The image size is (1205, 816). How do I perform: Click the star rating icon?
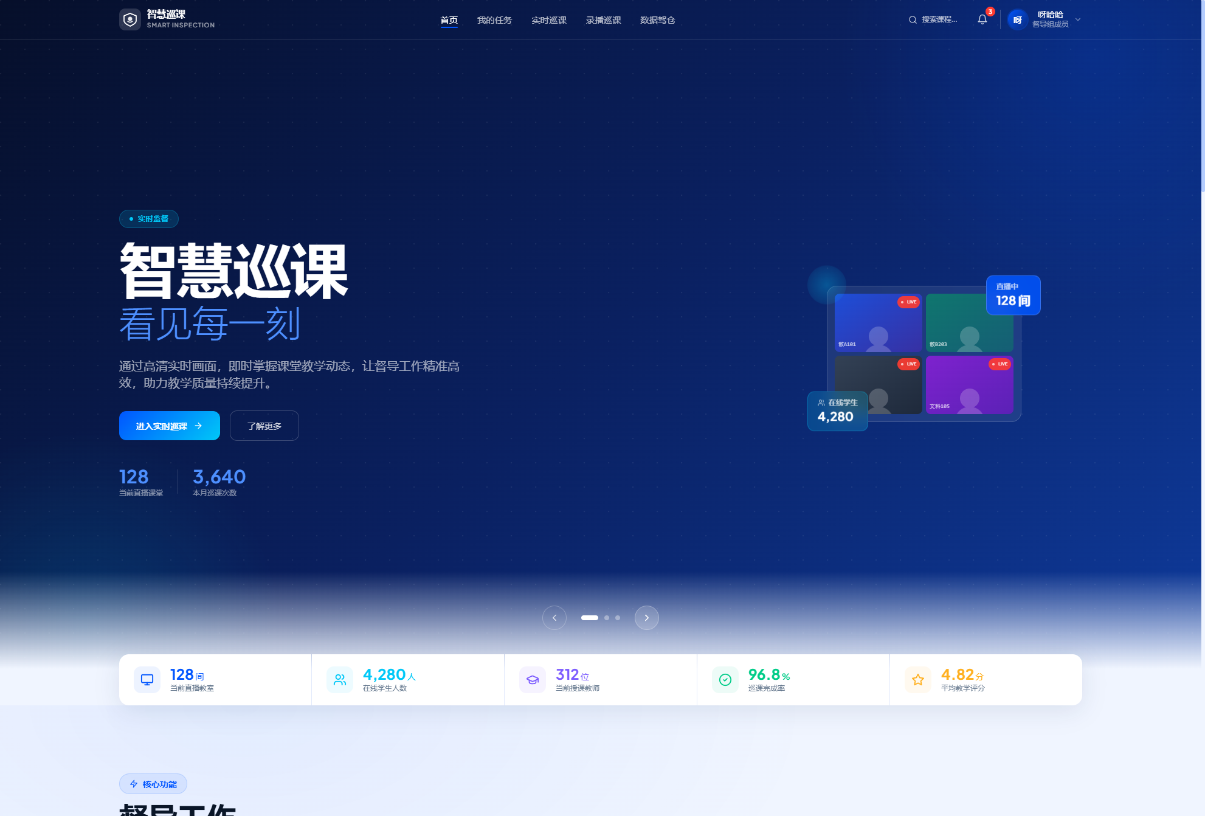918,680
